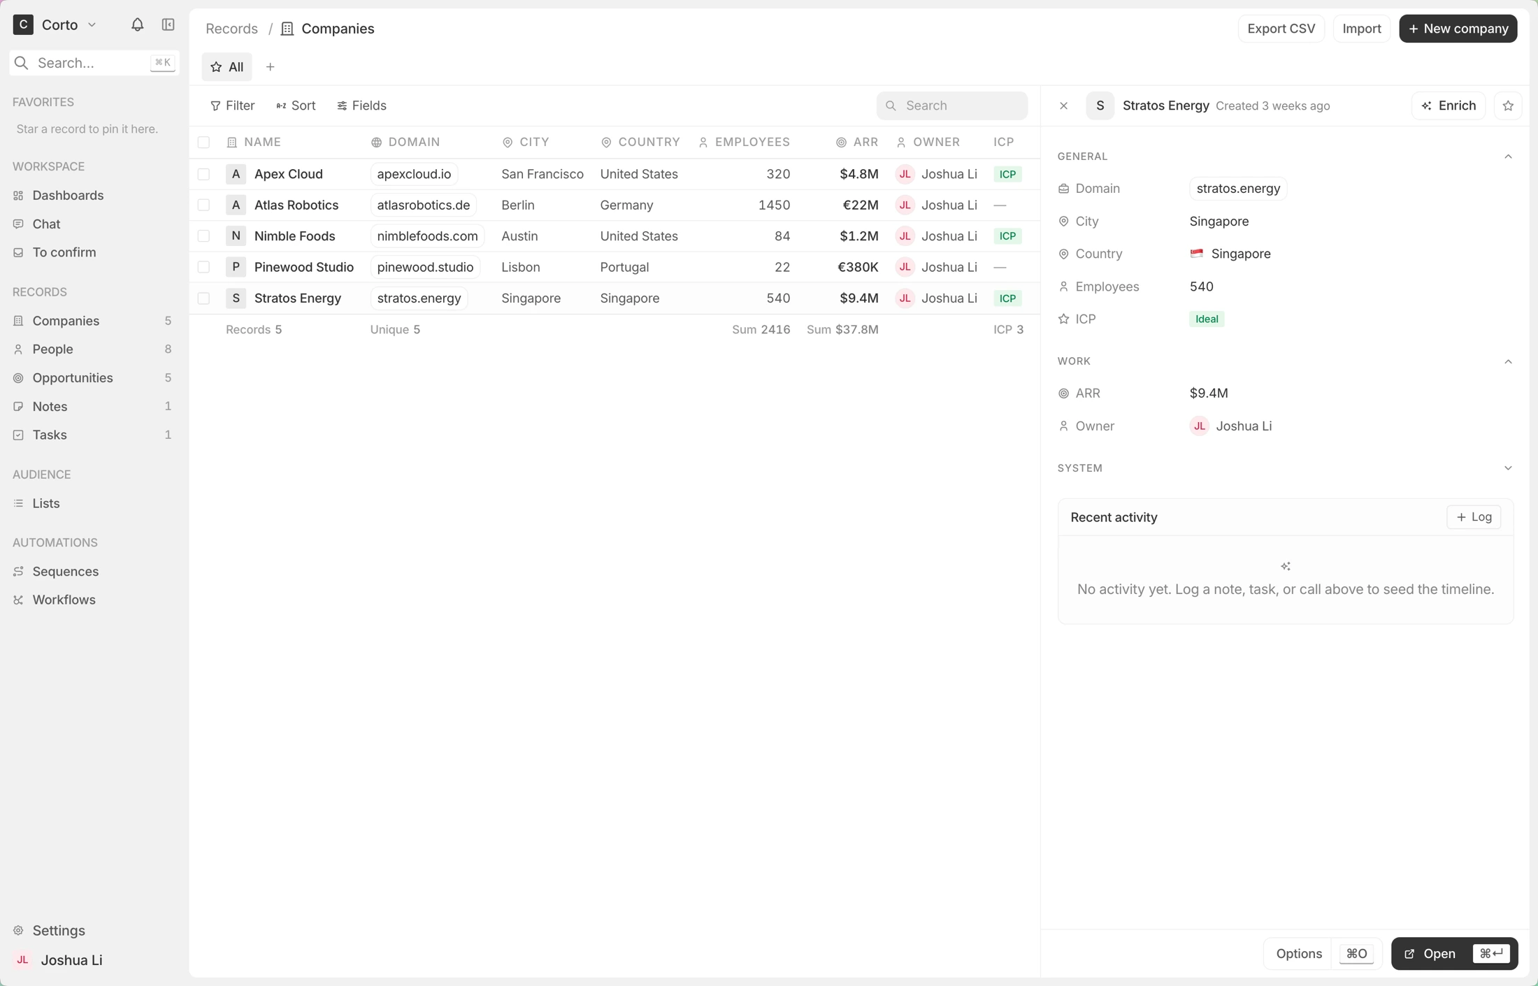Star Stratos Energy as favorite
Screen dimensions: 1538x986
(1508, 106)
